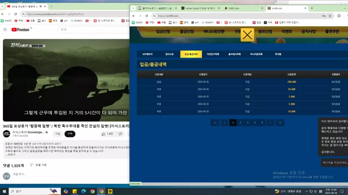Expand tab search dropdown in snr99 window
The height and width of the screenshot is (195, 348).
click(x=133, y=8)
